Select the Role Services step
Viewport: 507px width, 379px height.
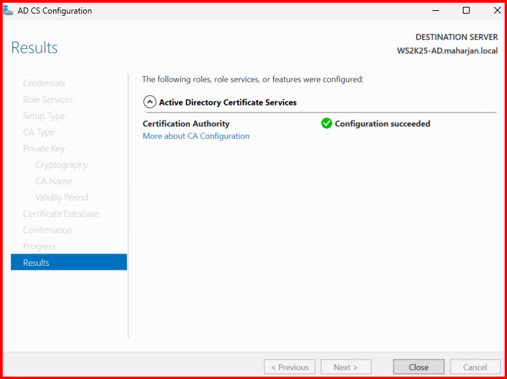click(x=48, y=99)
